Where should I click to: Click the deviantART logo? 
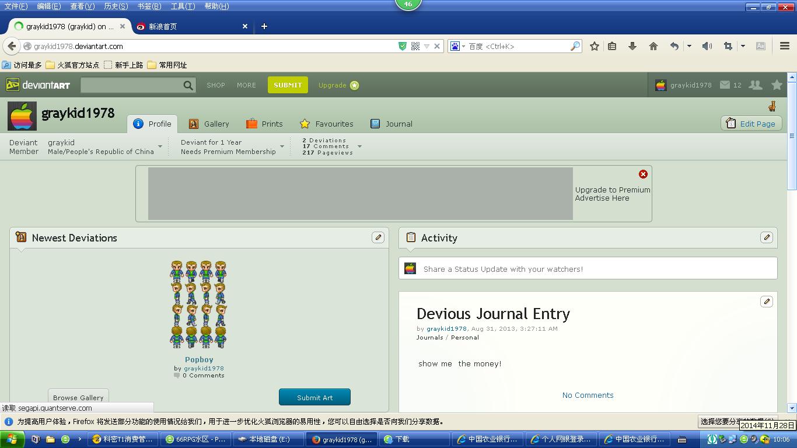click(x=38, y=85)
